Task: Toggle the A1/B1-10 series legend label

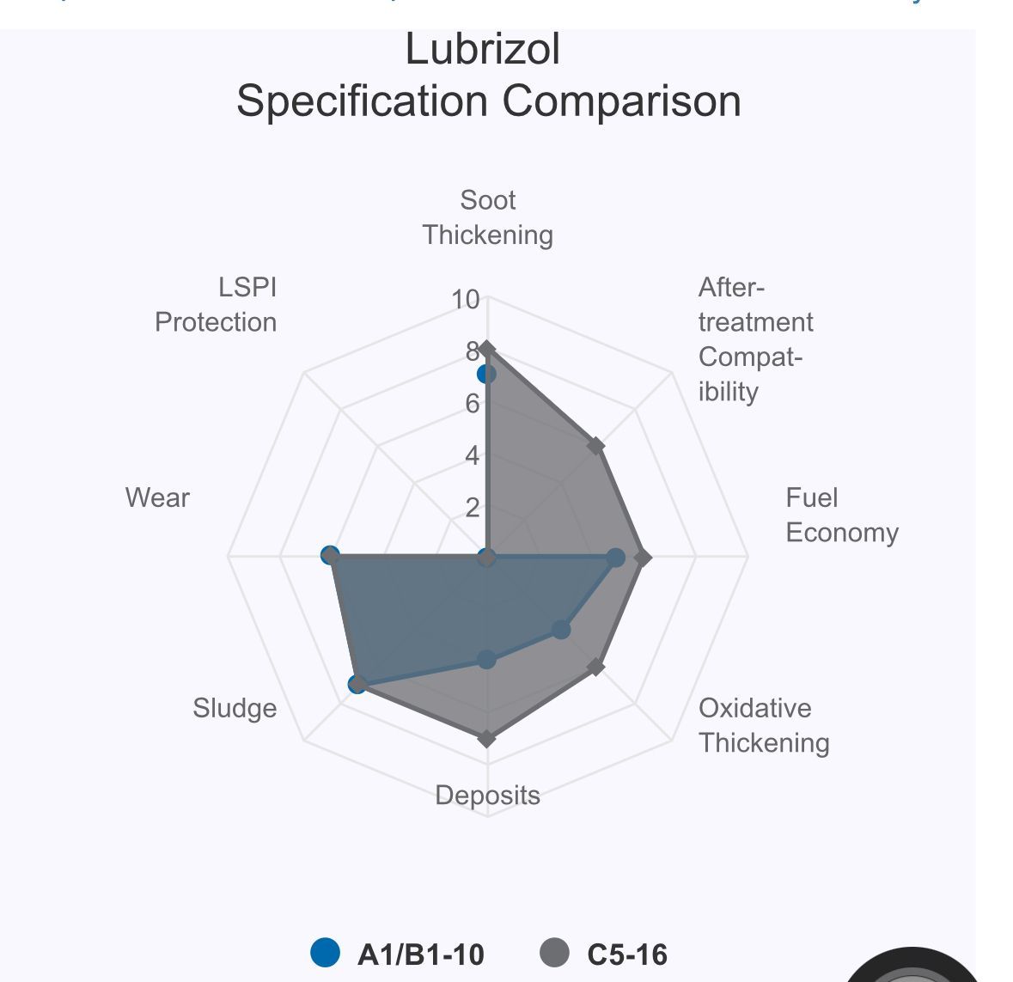Action: (x=420, y=955)
